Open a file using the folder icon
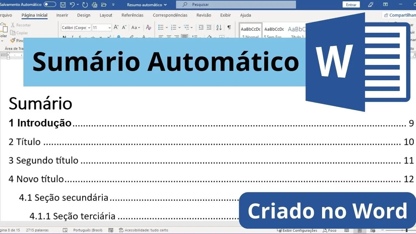The height and width of the screenshot is (234, 416). tap(104, 5)
